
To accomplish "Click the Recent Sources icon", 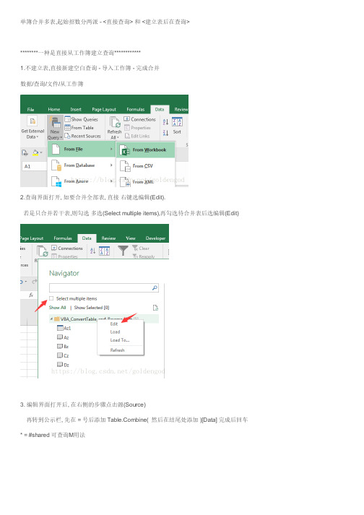I will click(x=67, y=136).
